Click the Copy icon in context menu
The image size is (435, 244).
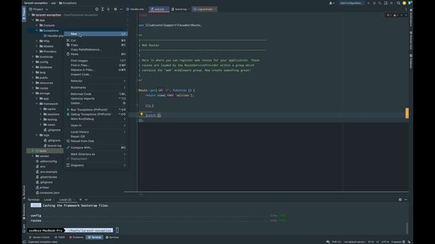coord(68,45)
